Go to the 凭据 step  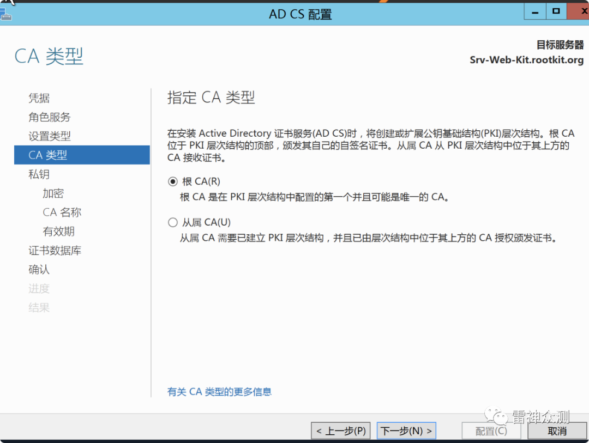click(39, 98)
